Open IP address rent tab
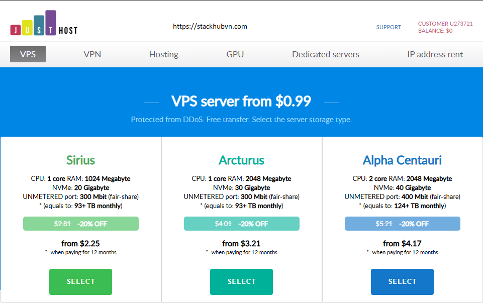 [435, 54]
